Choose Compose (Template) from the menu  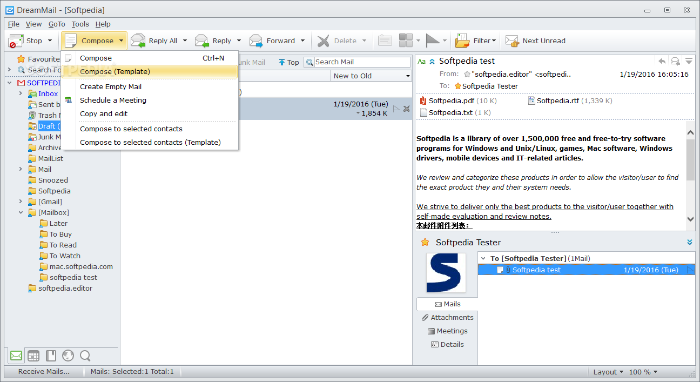pos(150,71)
